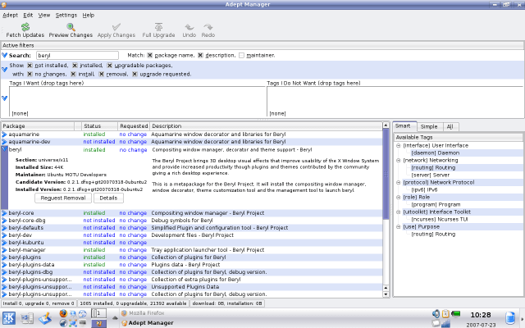
Task: Expand the beryl-core package row
Action: pos(4,213)
